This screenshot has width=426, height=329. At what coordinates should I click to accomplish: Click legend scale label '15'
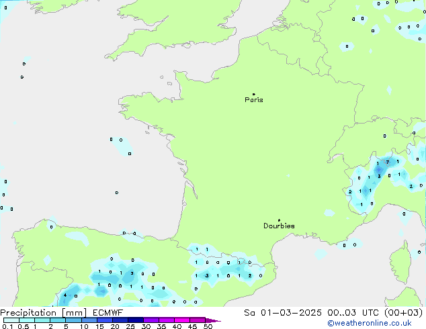pos(99,326)
